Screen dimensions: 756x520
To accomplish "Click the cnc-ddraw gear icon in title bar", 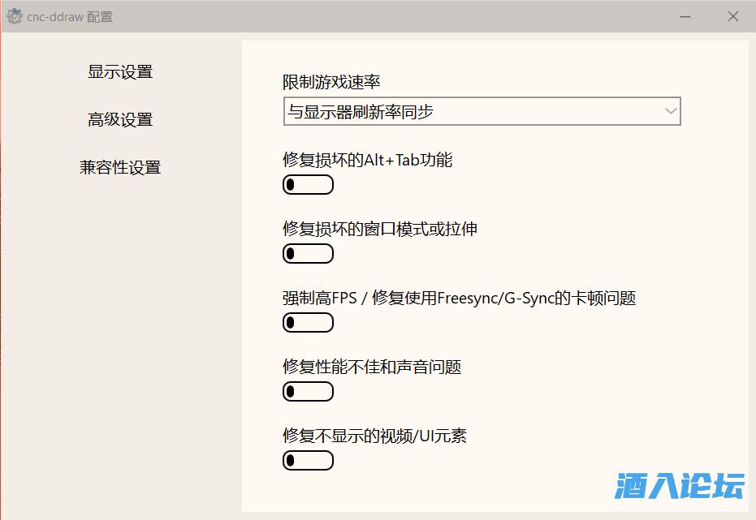I will pos(14,16).
